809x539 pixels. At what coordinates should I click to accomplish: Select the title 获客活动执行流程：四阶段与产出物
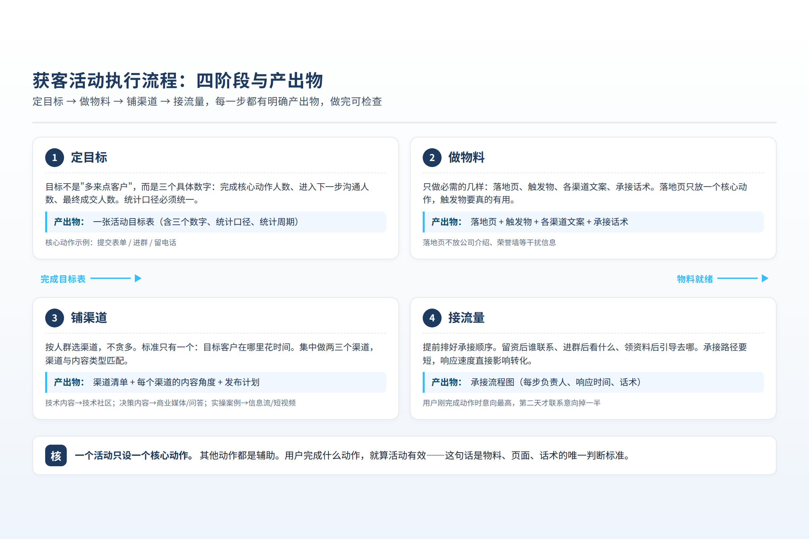pyautogui.click(x=178, y=81)
